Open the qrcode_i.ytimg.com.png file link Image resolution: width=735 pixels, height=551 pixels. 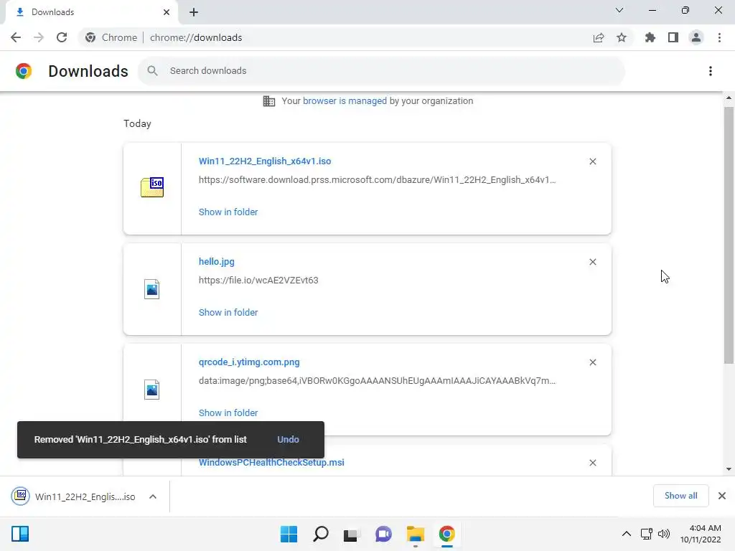pyautogui.click(x=249, y=362)
